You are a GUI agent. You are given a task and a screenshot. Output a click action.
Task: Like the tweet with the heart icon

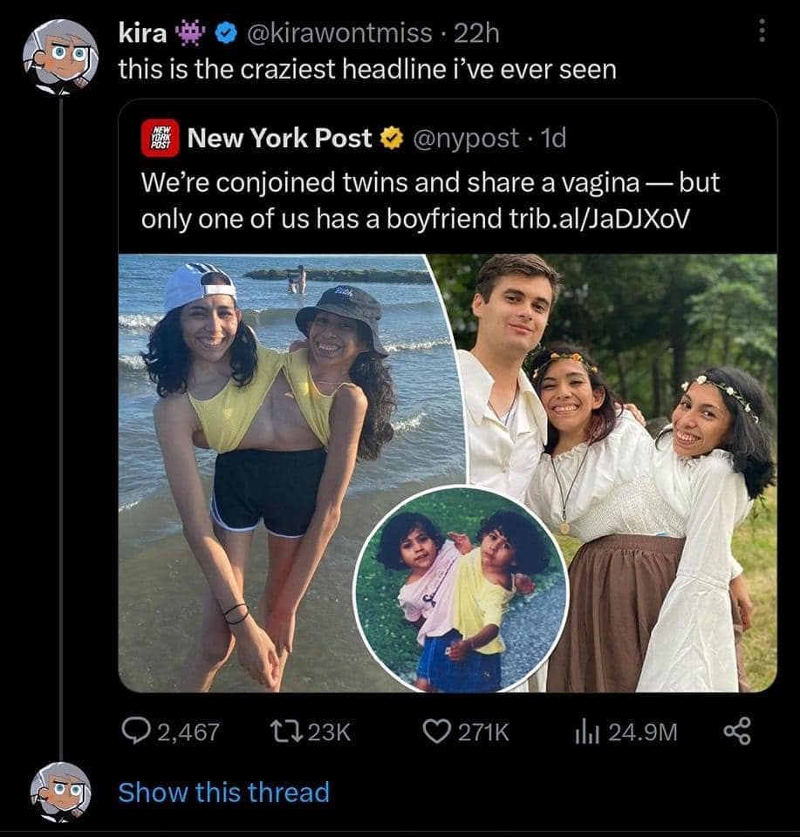435,732
